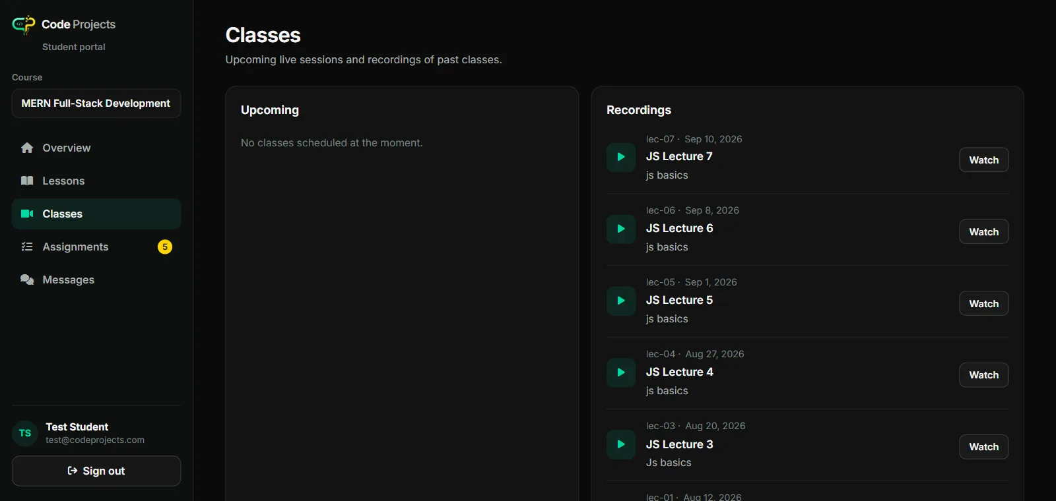Click the JS Lecture 5 title
Image resolution: width=1056 pixels, height=501 pixels.
tap(679, 300)
